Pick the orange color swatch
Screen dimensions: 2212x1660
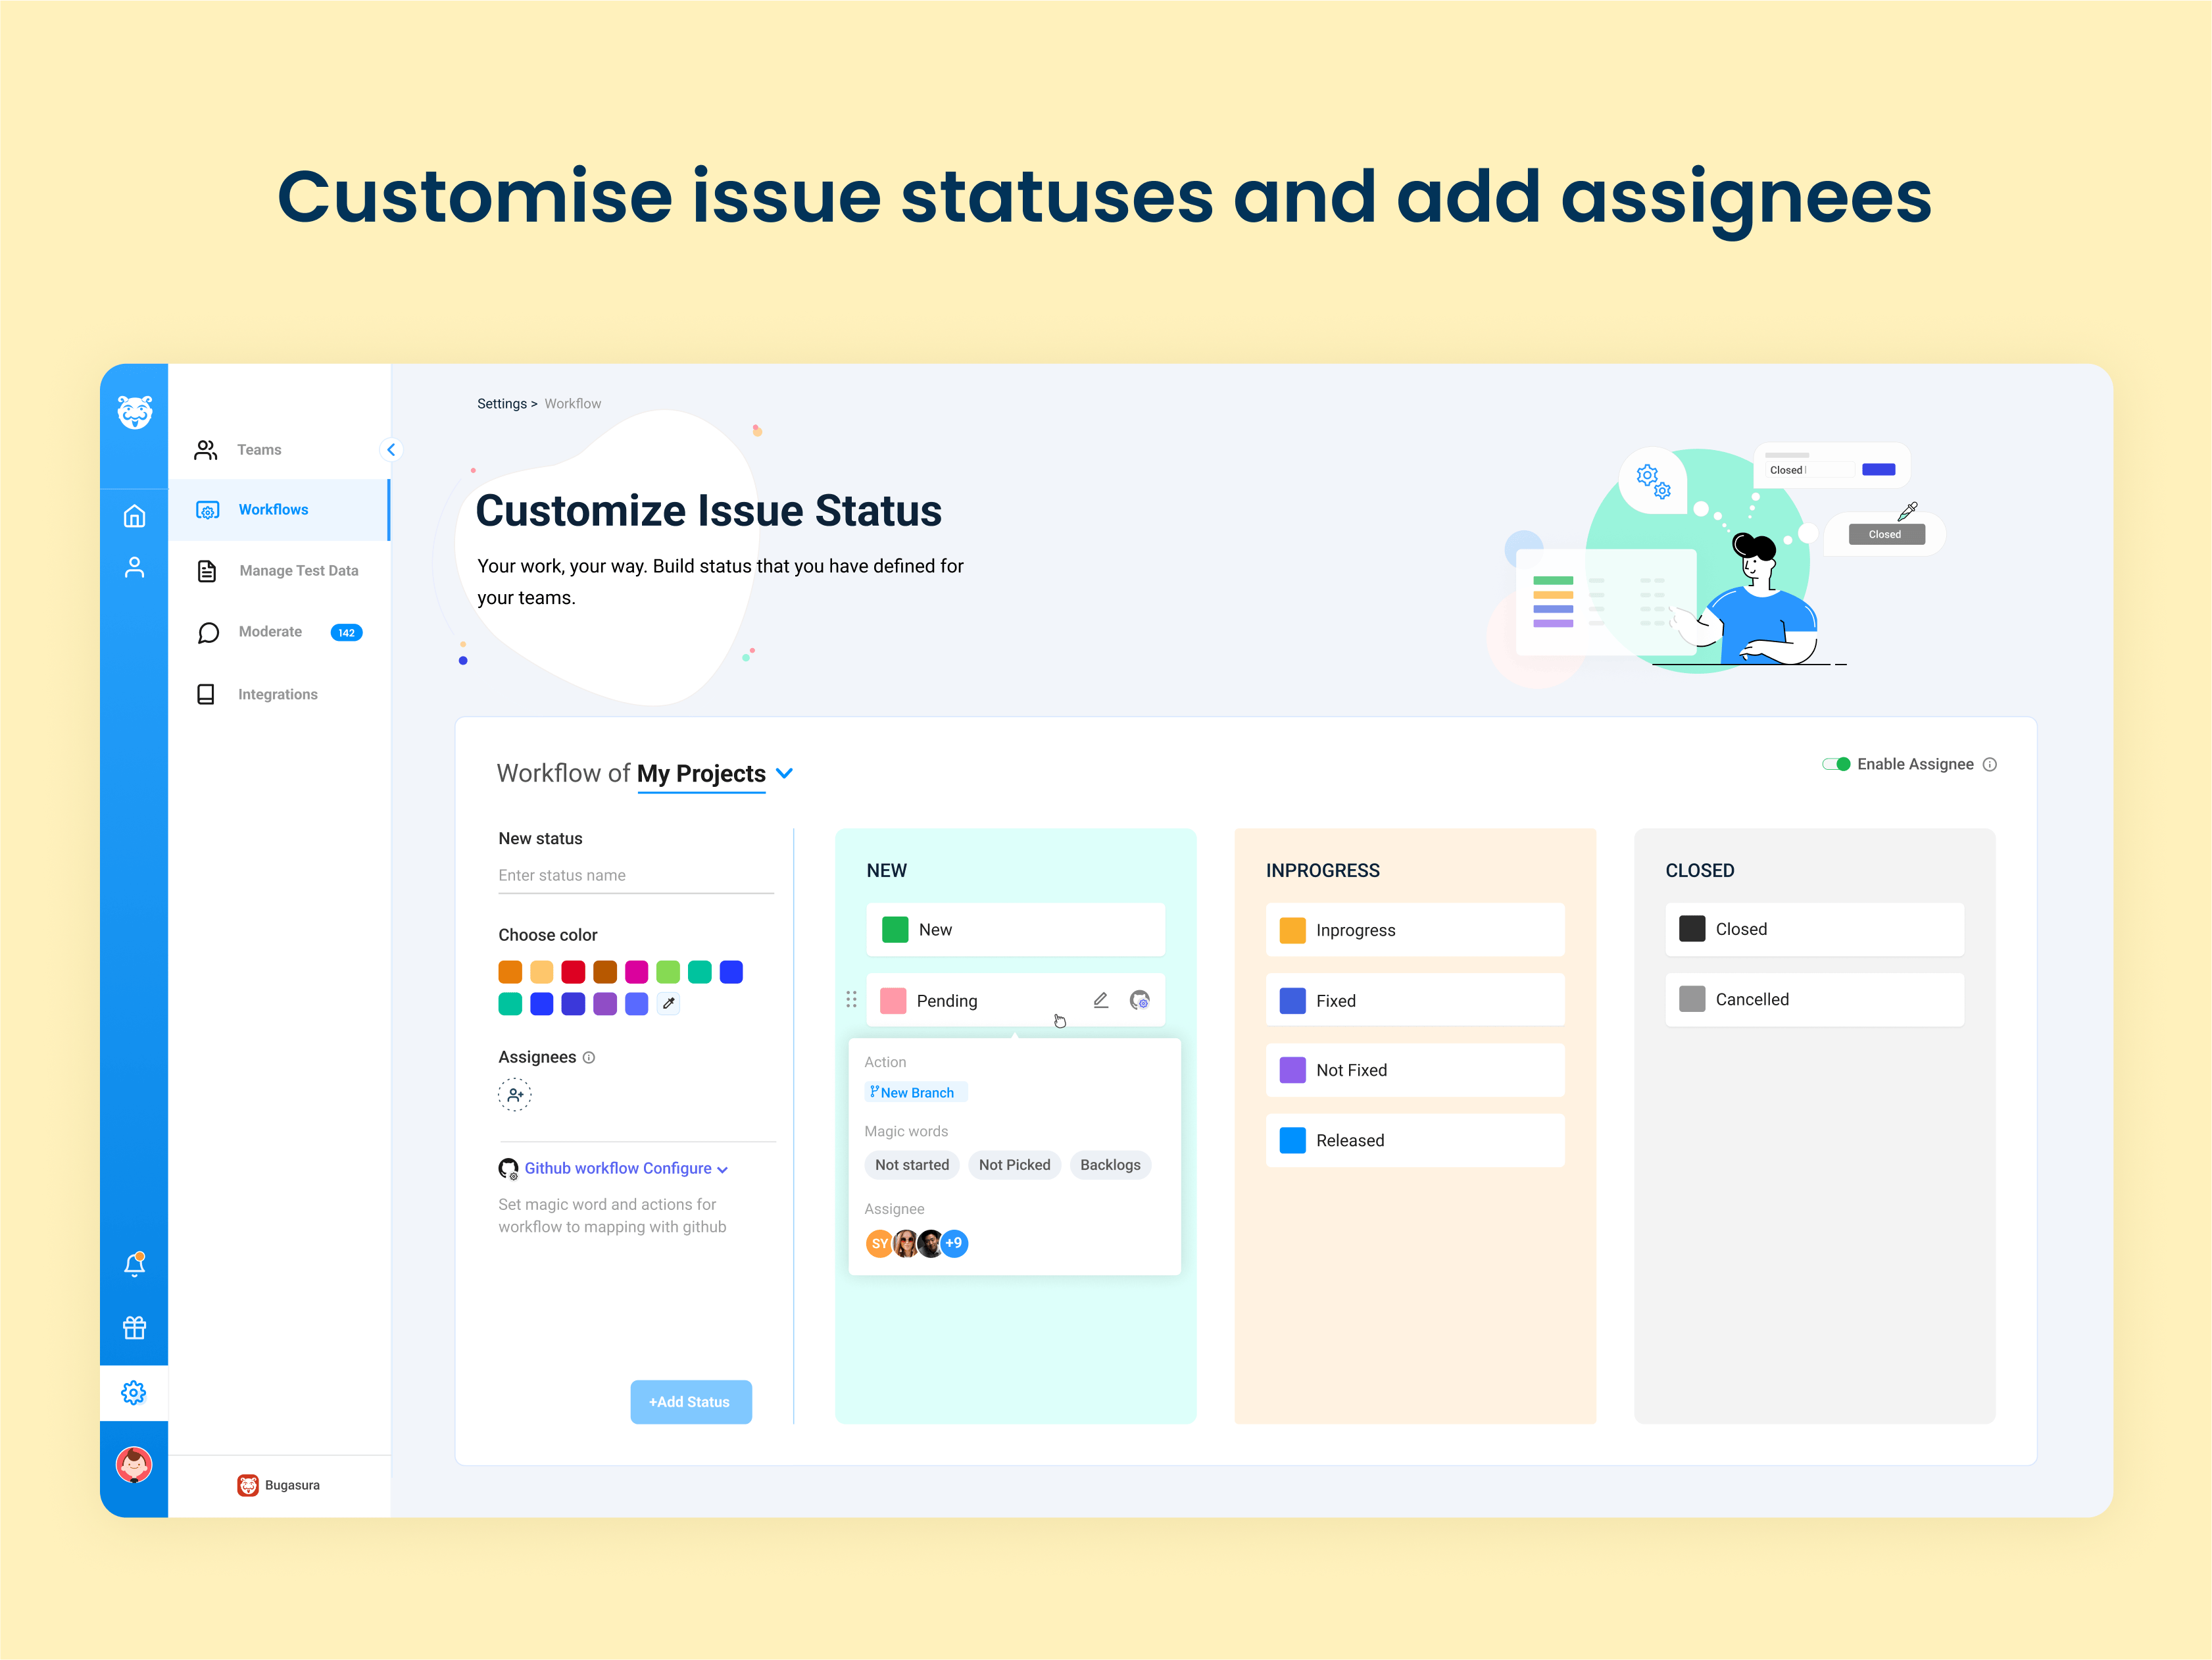click(x=510, y=972)
